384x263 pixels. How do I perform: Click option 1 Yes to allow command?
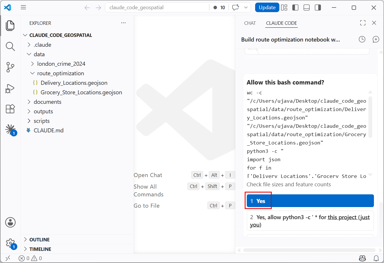coord(310,201)
